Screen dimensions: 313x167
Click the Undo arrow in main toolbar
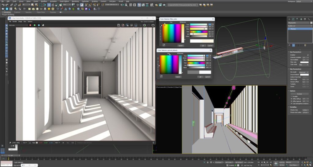(3, 5)
